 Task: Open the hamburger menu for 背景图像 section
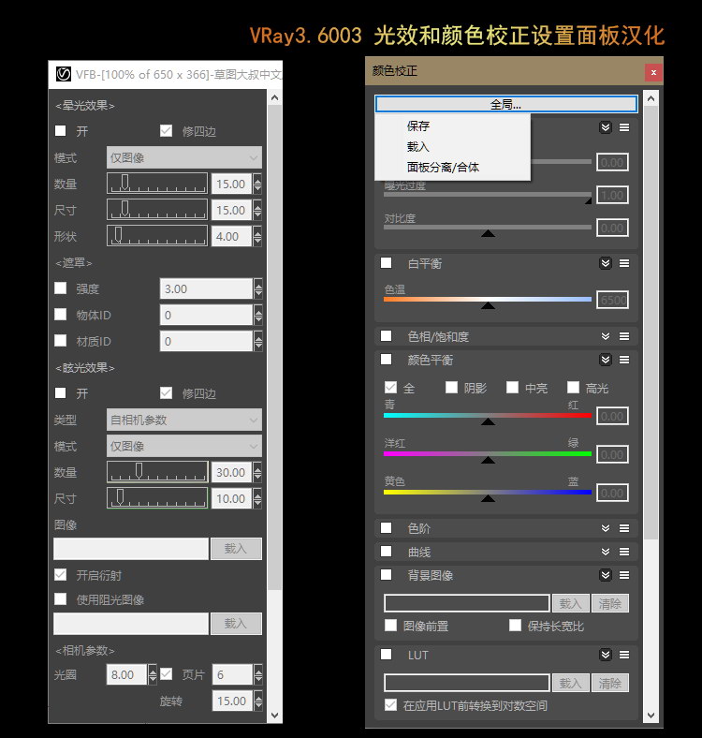click(624, 575)
